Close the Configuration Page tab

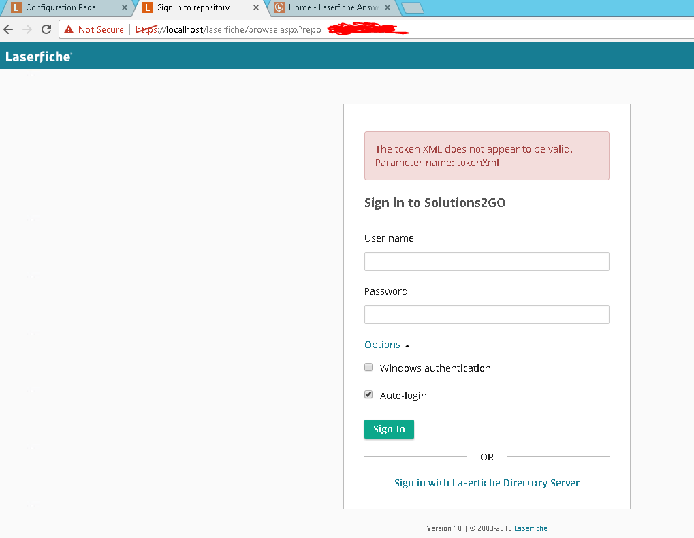coord(125,7)
